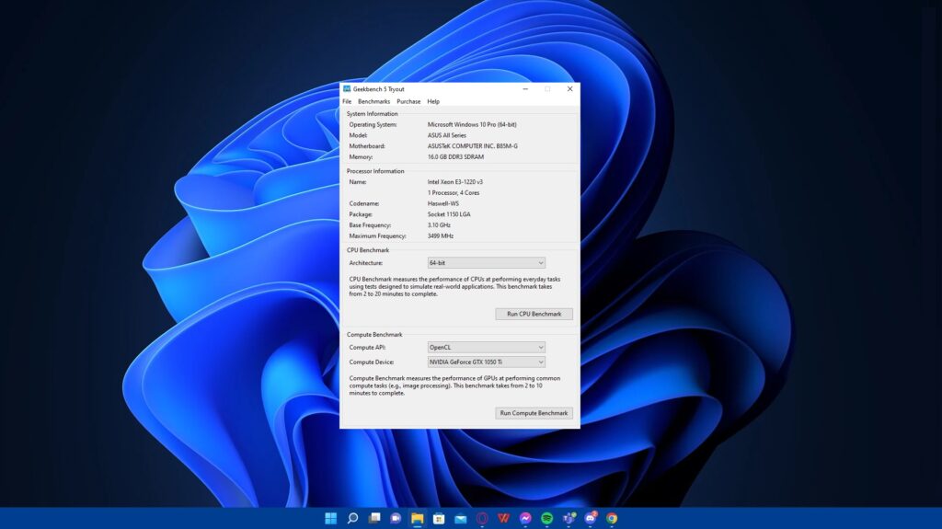Click the Motherboard label
This screenshot has width=942, height=529.
click(x=367, y=146)
